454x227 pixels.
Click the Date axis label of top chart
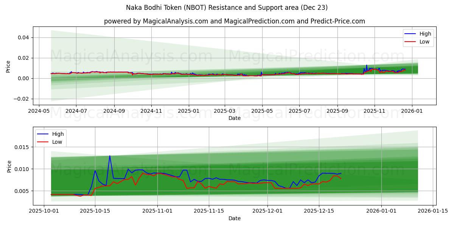coord(235,118)
